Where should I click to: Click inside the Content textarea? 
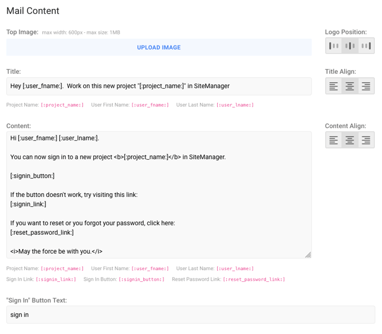(x=159, y=195)
